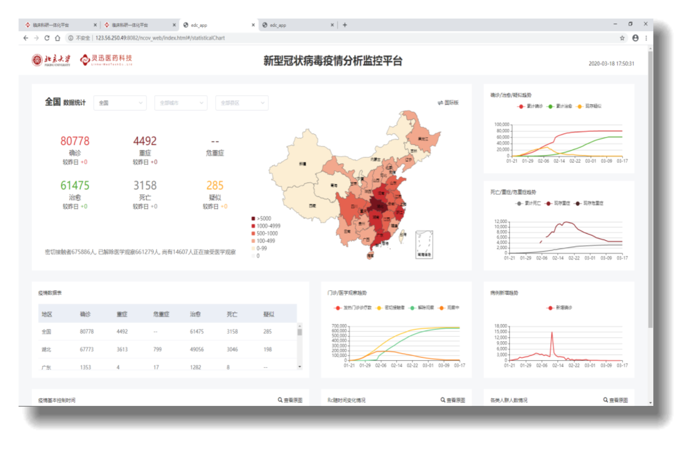The image size is (699, 450).
Task: Open a new browser tab with the plus icon
Action: coord(345,25)
